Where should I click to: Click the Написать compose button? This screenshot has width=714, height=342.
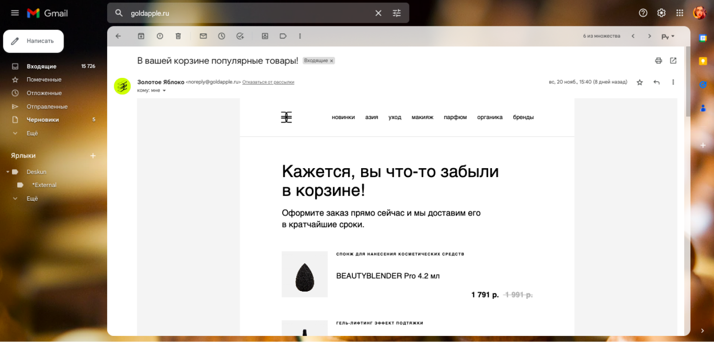tap(33, 41)
